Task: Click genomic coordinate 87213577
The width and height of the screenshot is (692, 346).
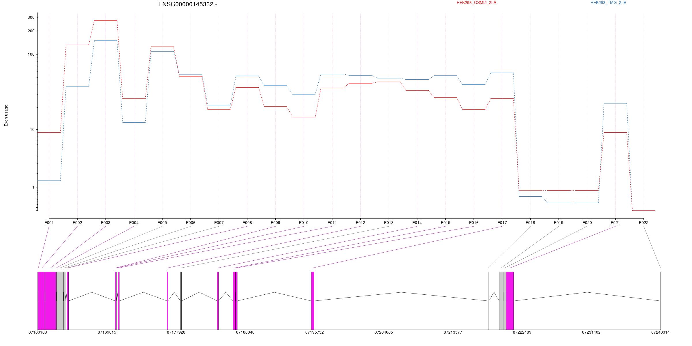Action: pos(453,332)
